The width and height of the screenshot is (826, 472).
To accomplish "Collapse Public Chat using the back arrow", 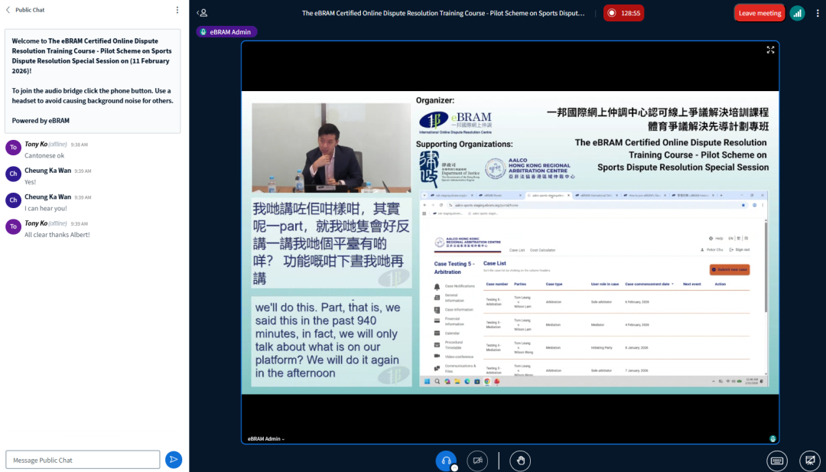I will click(9, 10).
